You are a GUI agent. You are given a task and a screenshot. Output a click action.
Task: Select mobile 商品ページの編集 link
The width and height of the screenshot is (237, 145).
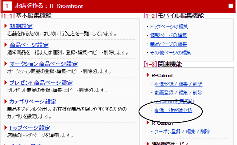click(168, 44)
